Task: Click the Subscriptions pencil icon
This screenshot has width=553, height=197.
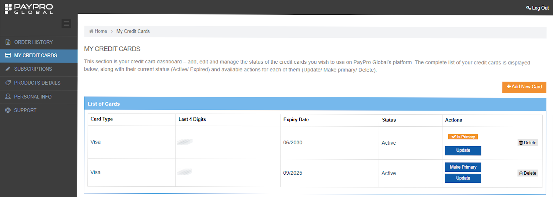Action: click(8, 69)
